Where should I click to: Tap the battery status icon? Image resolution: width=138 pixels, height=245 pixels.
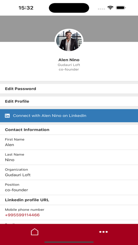coord(121,8)
